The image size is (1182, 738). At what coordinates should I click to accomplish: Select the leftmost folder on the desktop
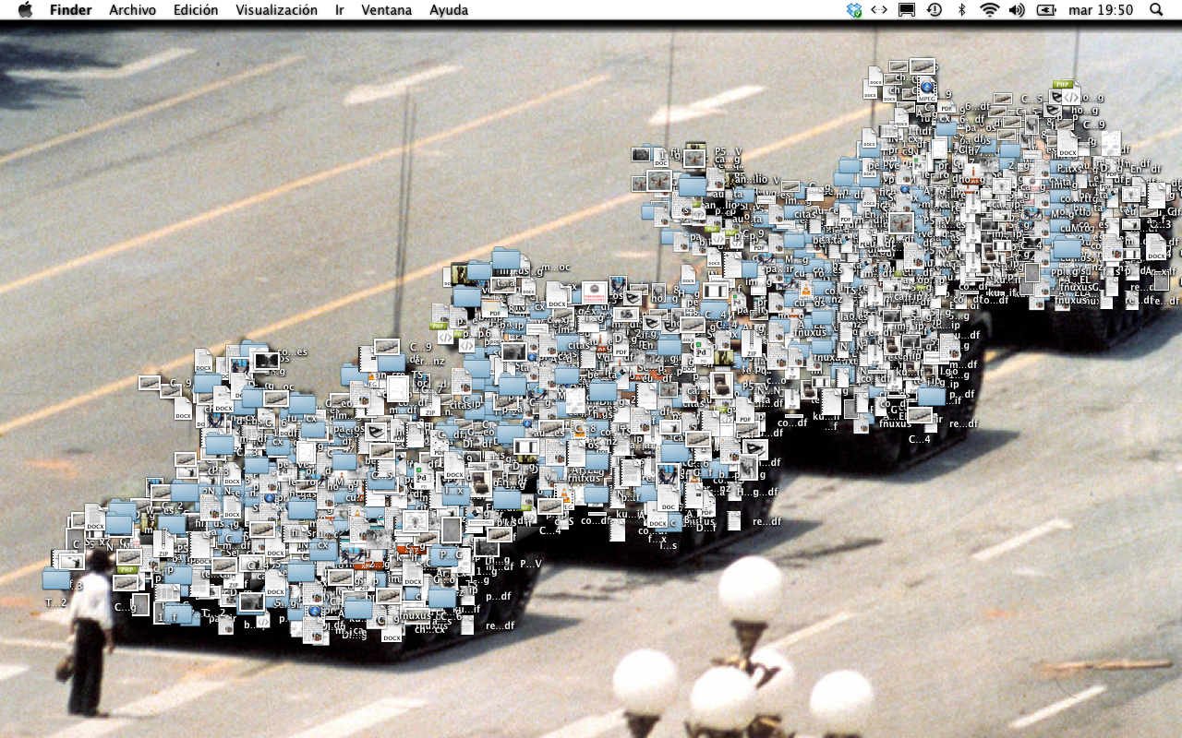(56, 579)
